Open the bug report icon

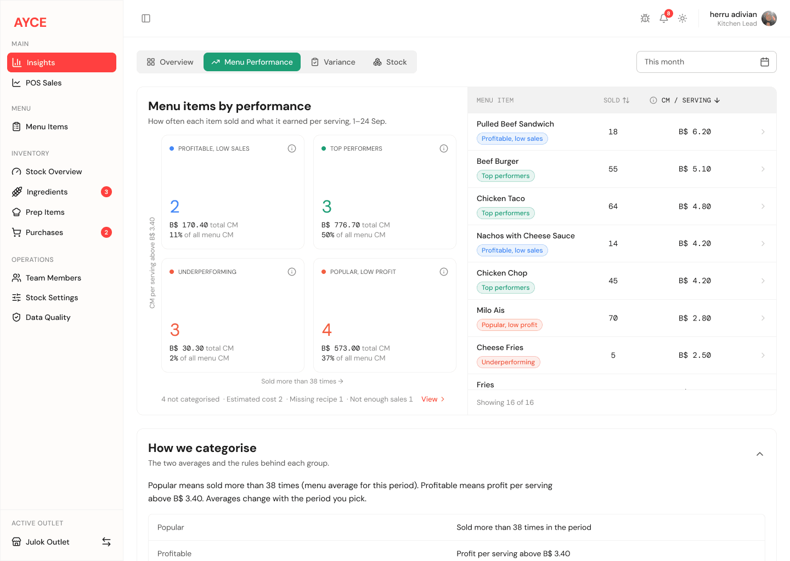pos(645,19)
